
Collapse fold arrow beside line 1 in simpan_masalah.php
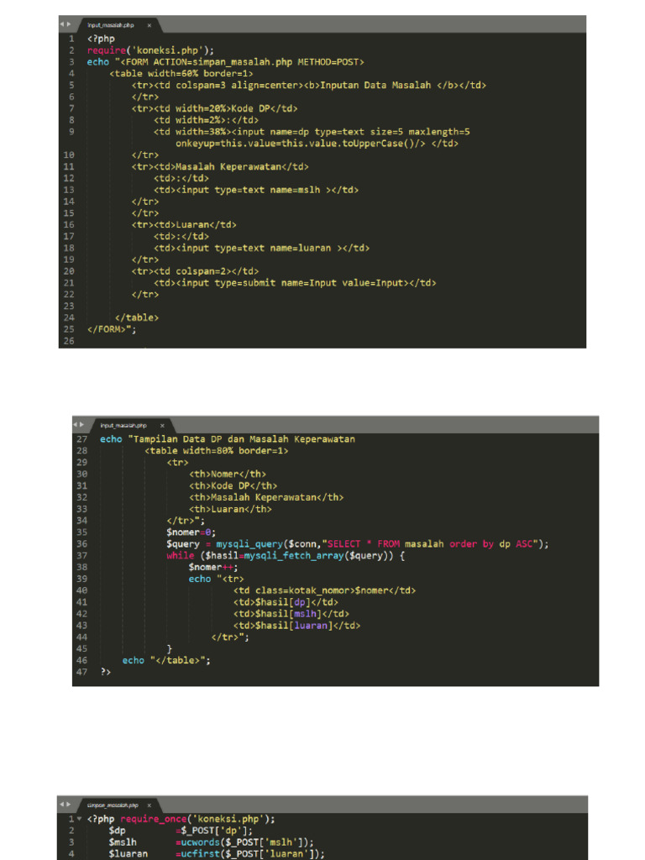pos(80,819)
